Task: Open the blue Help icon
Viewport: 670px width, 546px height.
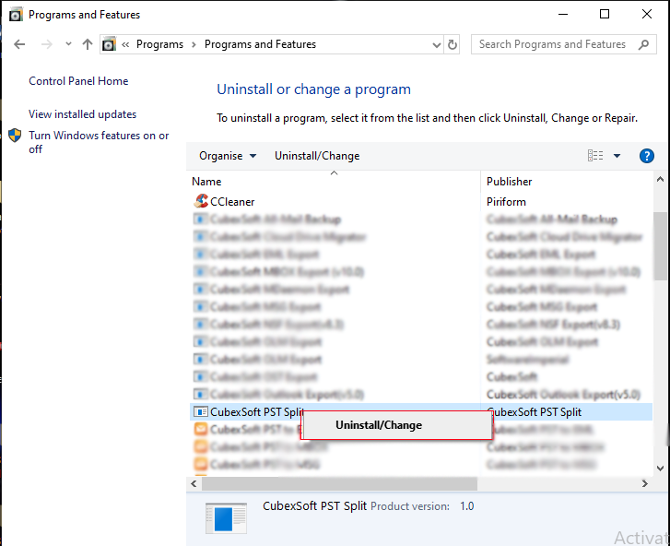Action: (646, 156)
